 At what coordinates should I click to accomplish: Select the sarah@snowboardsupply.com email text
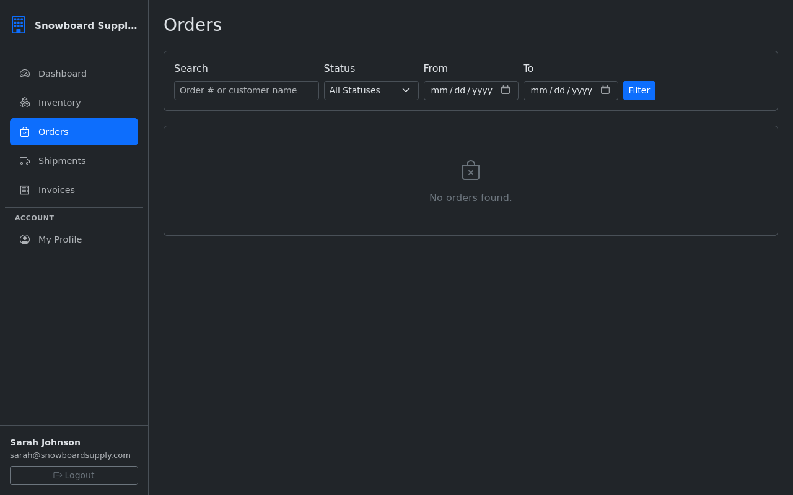click(x=70, y=455)
